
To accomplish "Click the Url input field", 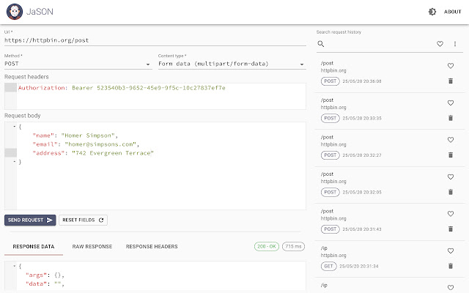I will click(154, 41).
